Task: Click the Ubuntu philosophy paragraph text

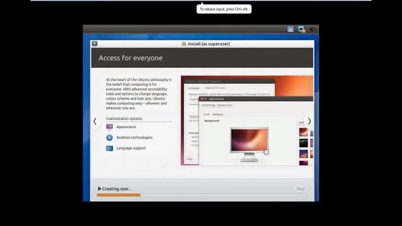Action: pos(139,94)
